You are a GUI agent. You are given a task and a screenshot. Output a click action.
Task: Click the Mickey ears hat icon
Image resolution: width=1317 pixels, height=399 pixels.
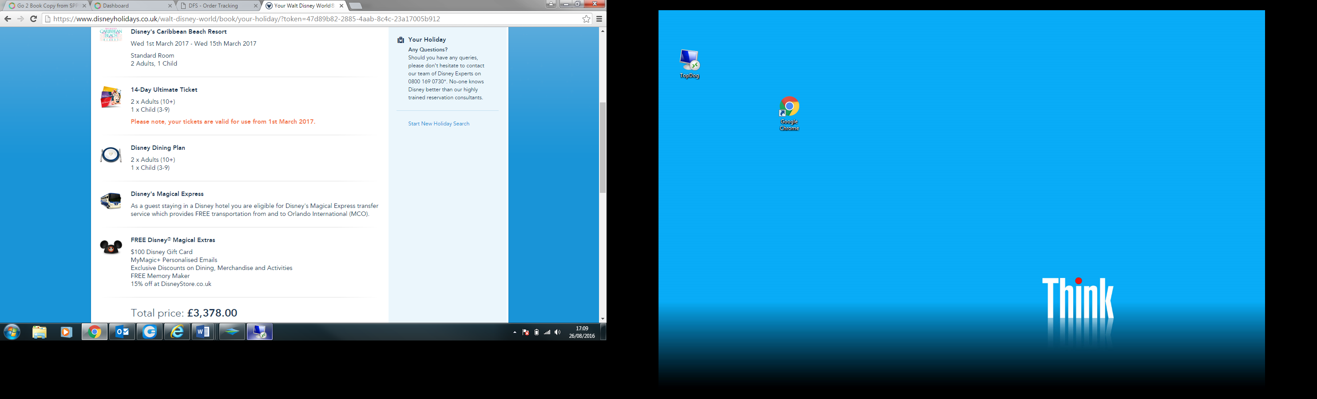[111, 247]
